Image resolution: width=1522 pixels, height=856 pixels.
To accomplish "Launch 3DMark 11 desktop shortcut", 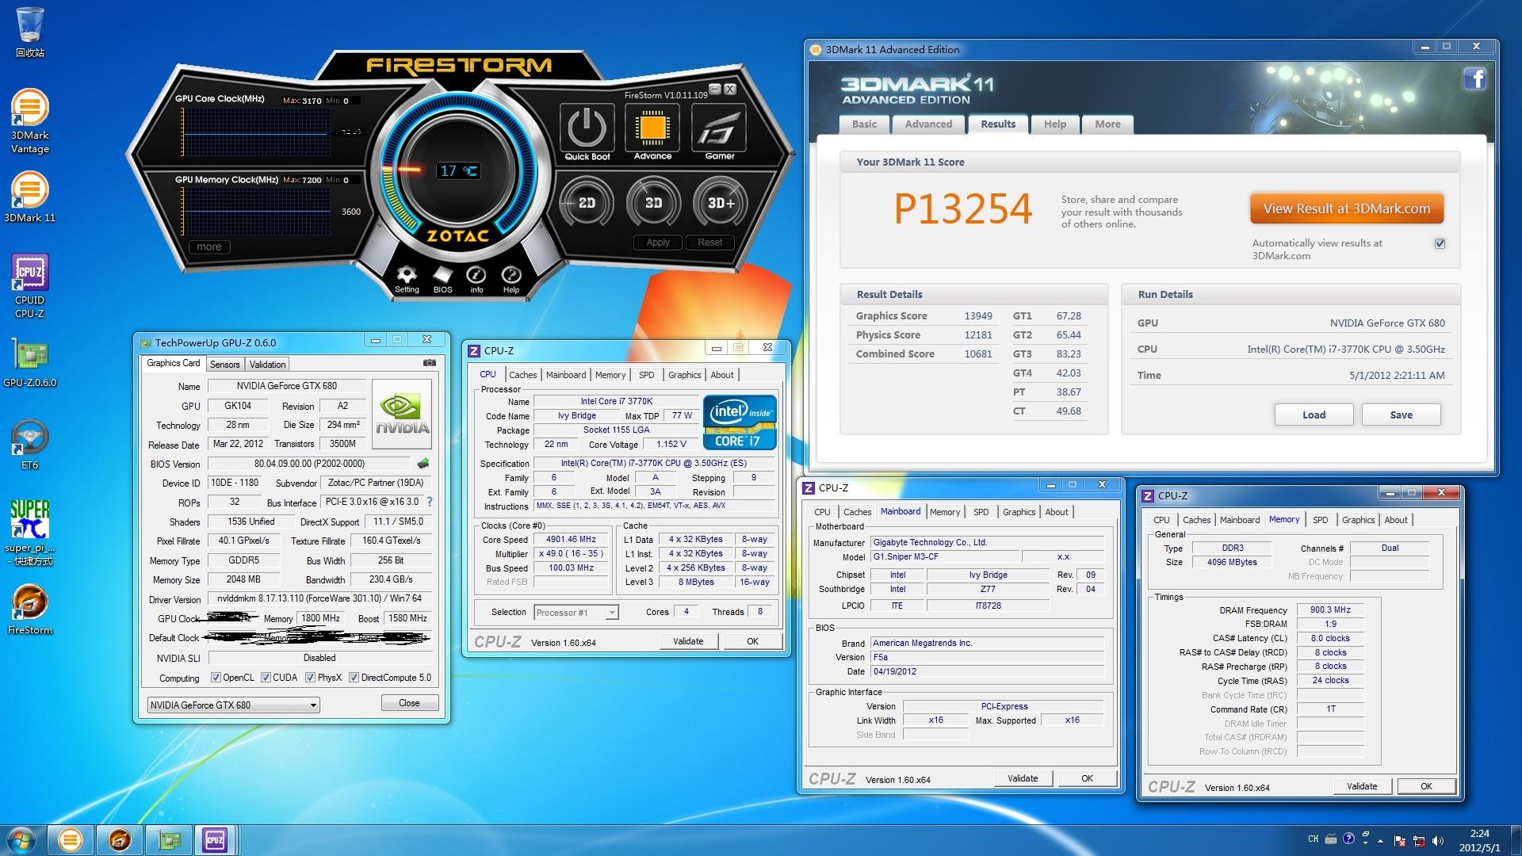I will (29, 197).
